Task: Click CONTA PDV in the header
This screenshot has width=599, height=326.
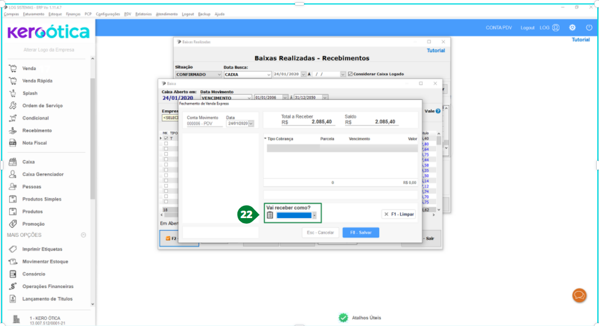Action: [499, 28]
